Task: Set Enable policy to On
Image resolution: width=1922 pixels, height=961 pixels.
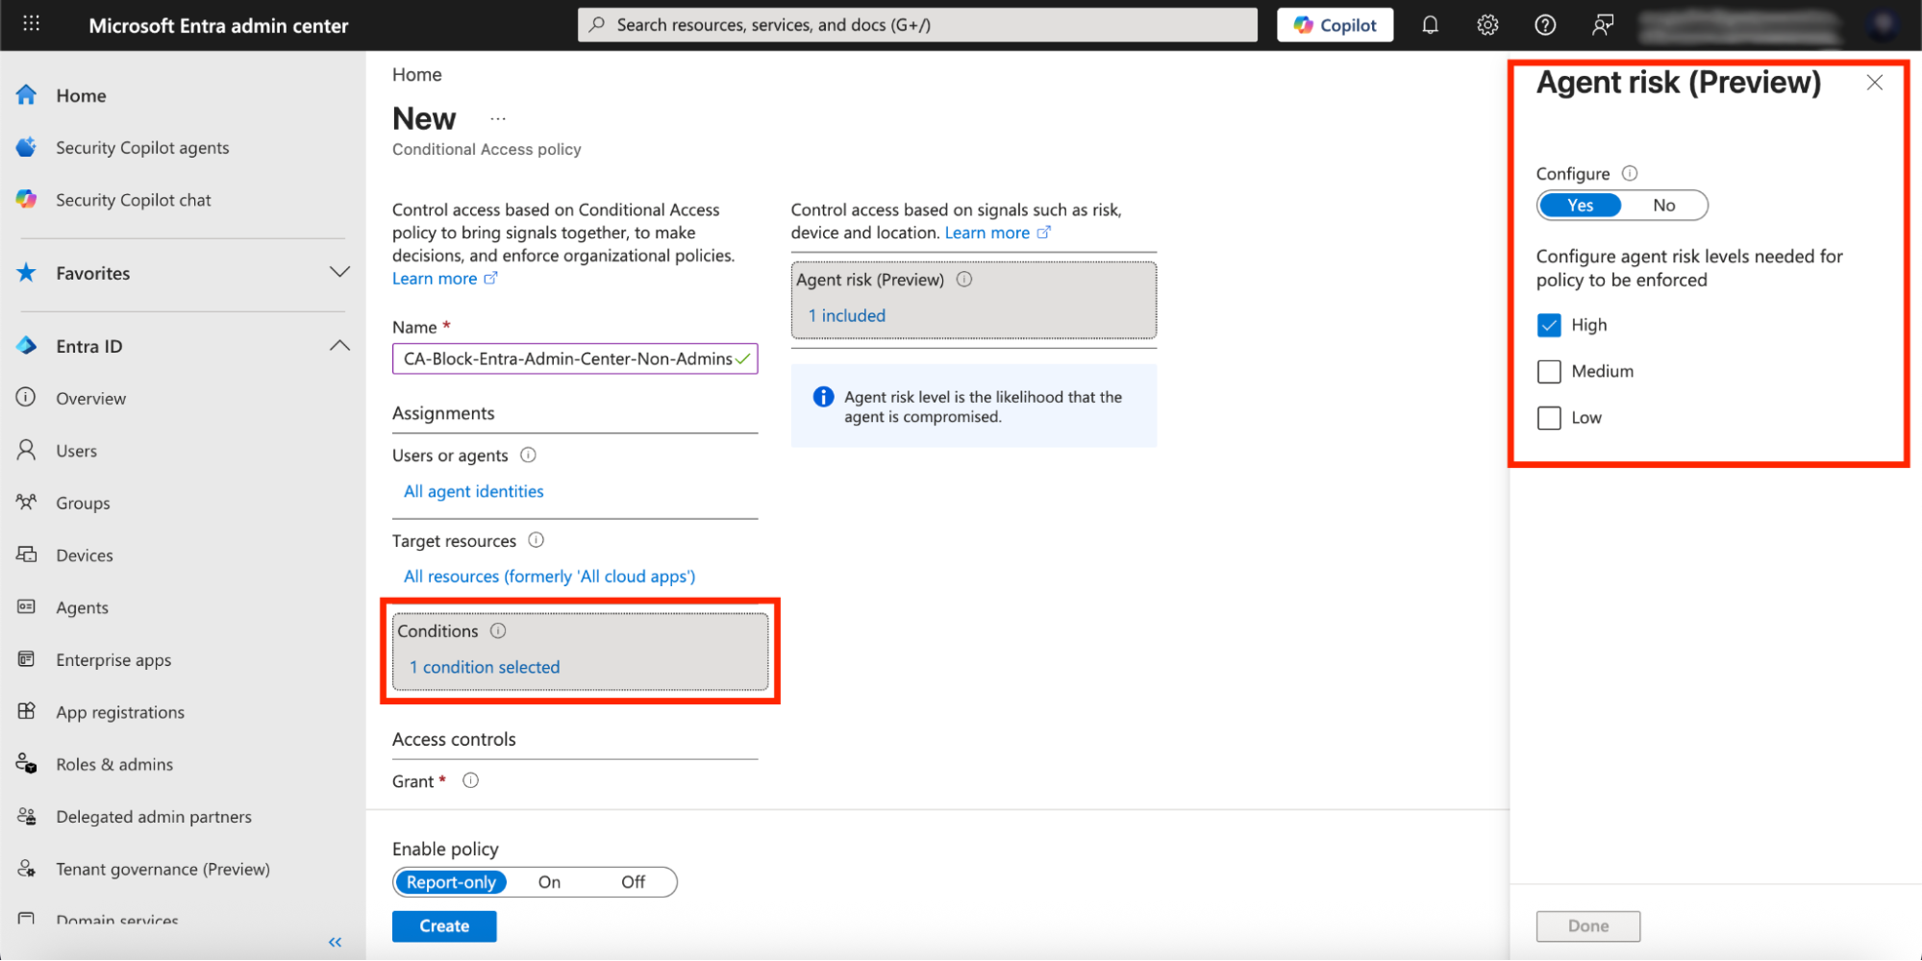Action: coord(549,882)
